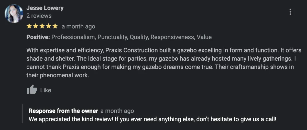307x130 pixels.
Task: Open the Jesse Lowery reviewer name link
Action: (45, 8)
